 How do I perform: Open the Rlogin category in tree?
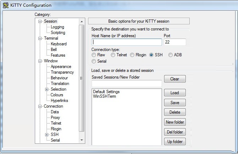tap(56, 129)
